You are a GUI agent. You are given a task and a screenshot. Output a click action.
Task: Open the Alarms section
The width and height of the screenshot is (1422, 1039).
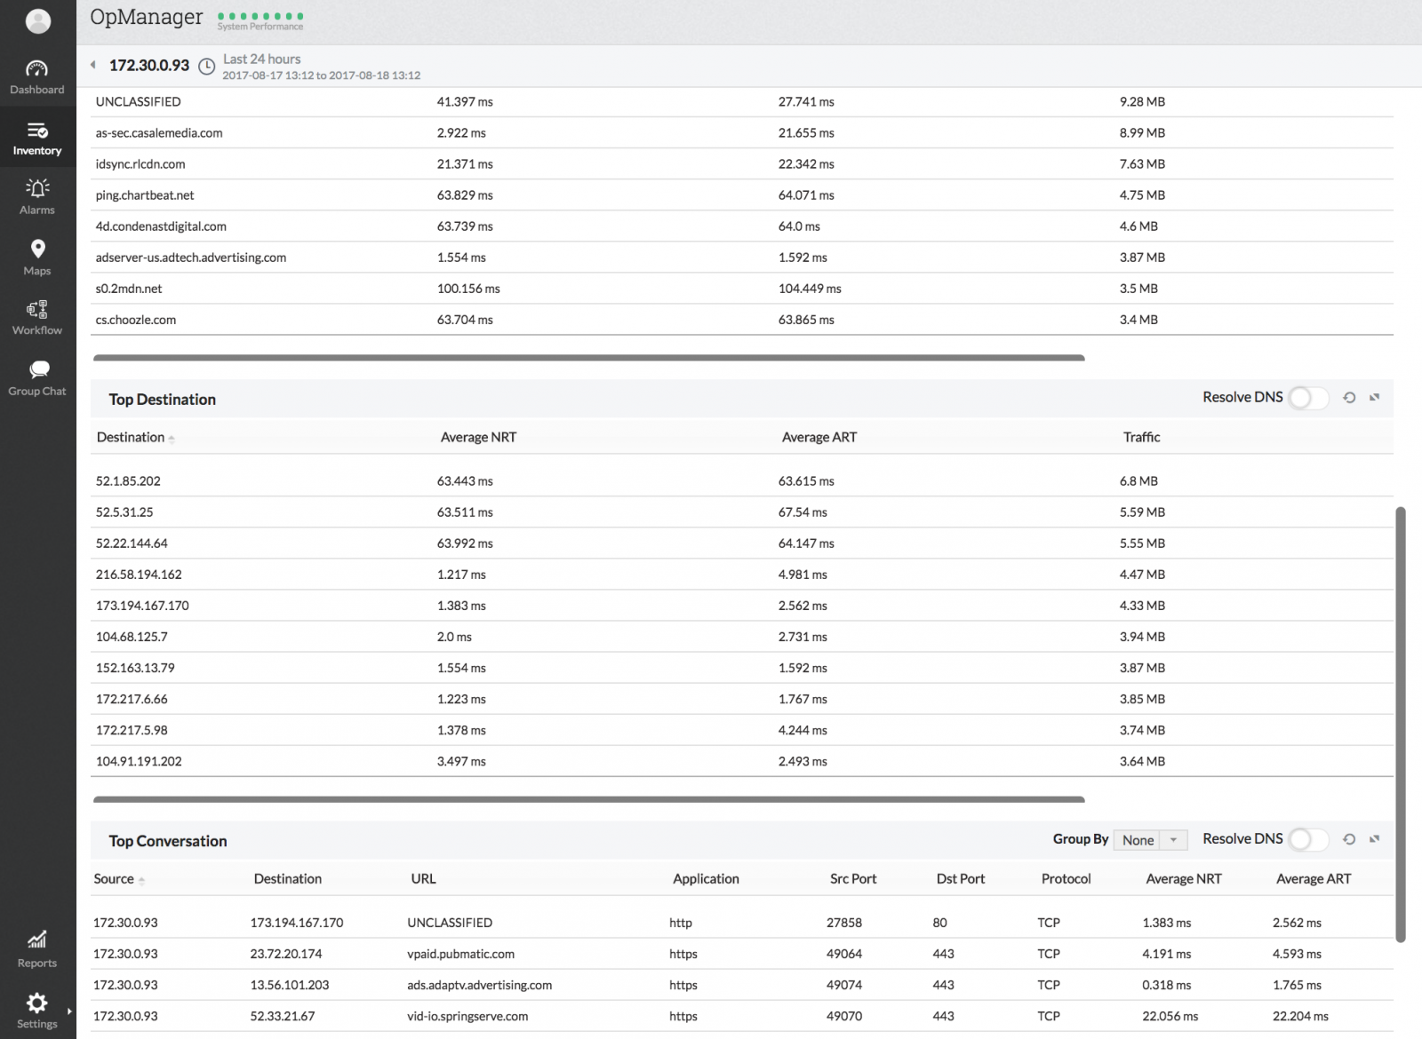point(37,196)
